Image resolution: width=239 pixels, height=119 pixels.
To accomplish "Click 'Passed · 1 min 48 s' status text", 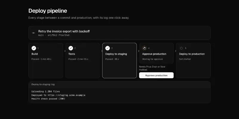I will [41, 59].
